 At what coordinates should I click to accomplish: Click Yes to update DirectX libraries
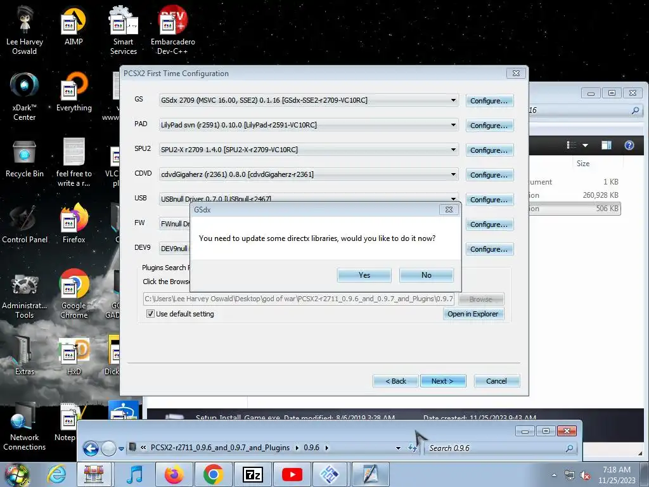364,275
